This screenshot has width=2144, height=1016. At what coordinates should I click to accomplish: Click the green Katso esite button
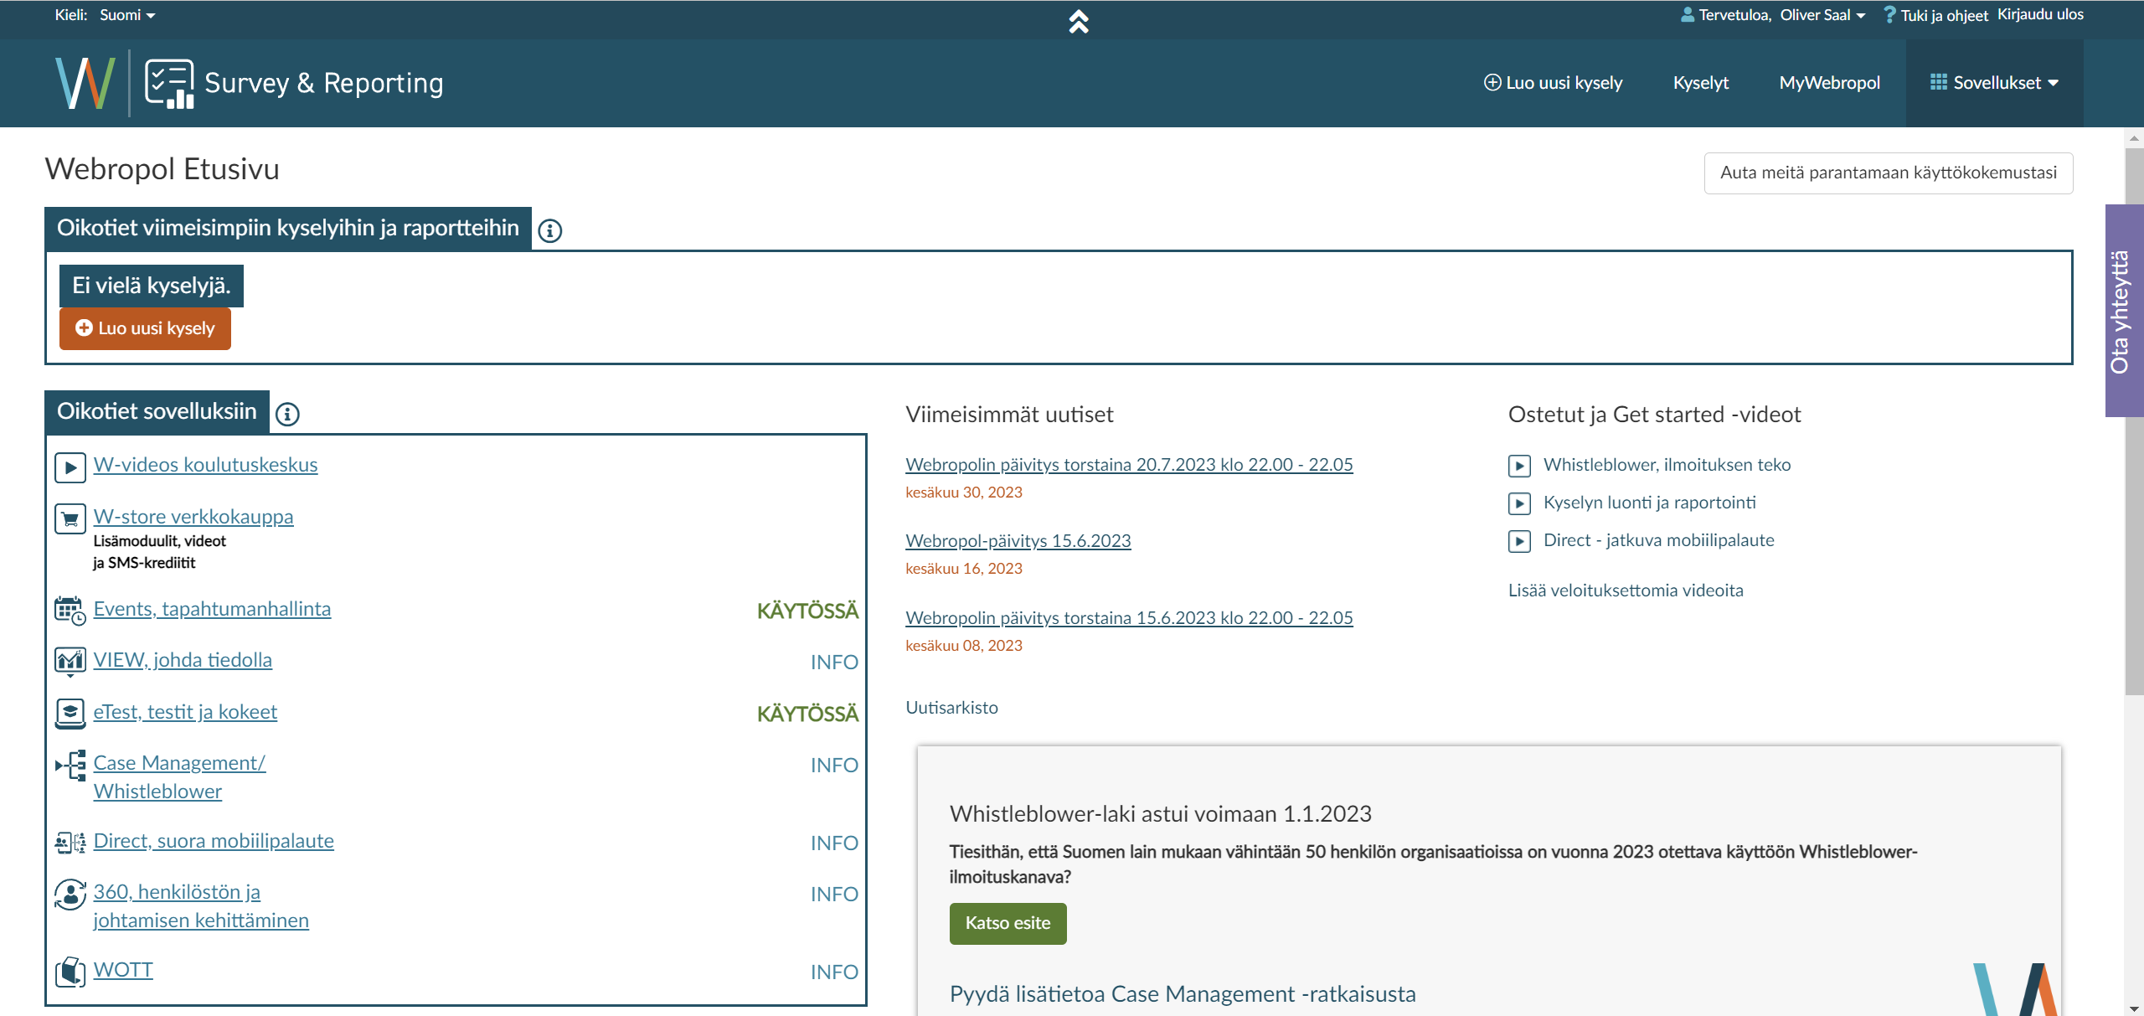click(1008, 923)
